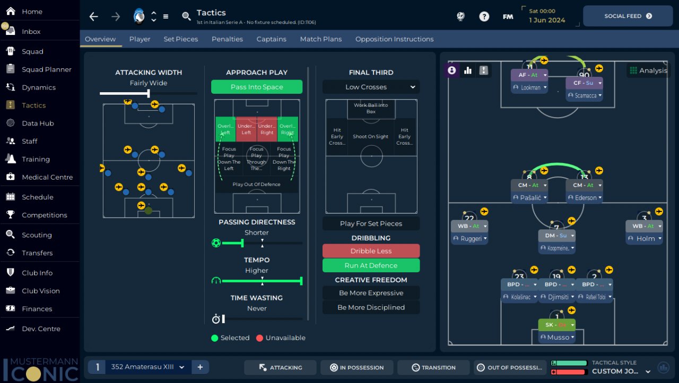Open the Low Crosses dropdown
Viewport: 679px width, 383px height.
[371, 87]
